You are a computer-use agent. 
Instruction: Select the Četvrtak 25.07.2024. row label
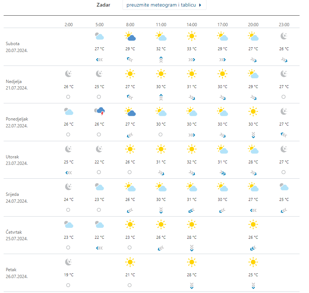(17, 235)
